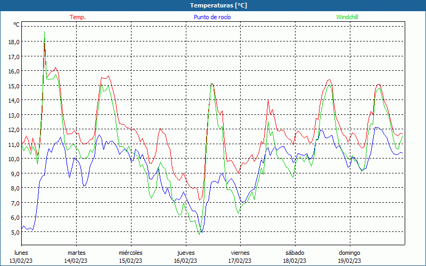Click the 'sábado' day label

click(295, 253)
